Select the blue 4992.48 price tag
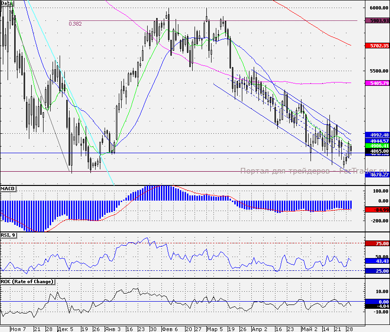The image size is (390, 332). pyautogui.click(x=377, y=135)
